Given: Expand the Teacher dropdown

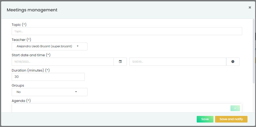Looking at the screenshot, I should coord(49,46).
